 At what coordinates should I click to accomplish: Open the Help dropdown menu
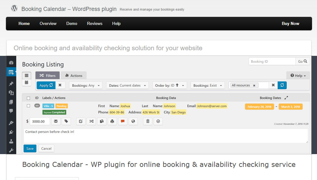298,75
